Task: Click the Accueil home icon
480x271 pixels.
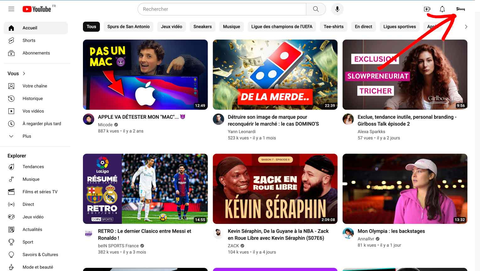Action: pos(11,28)
